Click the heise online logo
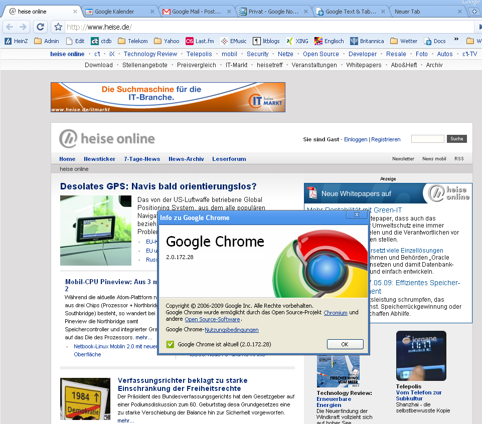The image size is (482, 424). pyautogui.click(x=107, y=138)
